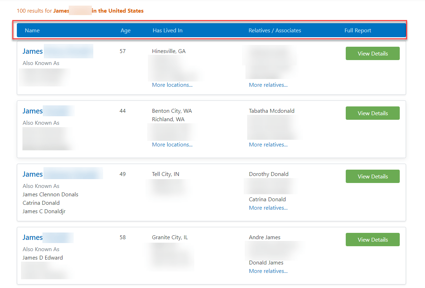Viewport: 425px width, 288px height.
Task: Click the age value 58
Action: [x=122, y=237]
